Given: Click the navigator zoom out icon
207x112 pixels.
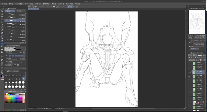Looking at the screenshot, I should click(x=196, y=36).
